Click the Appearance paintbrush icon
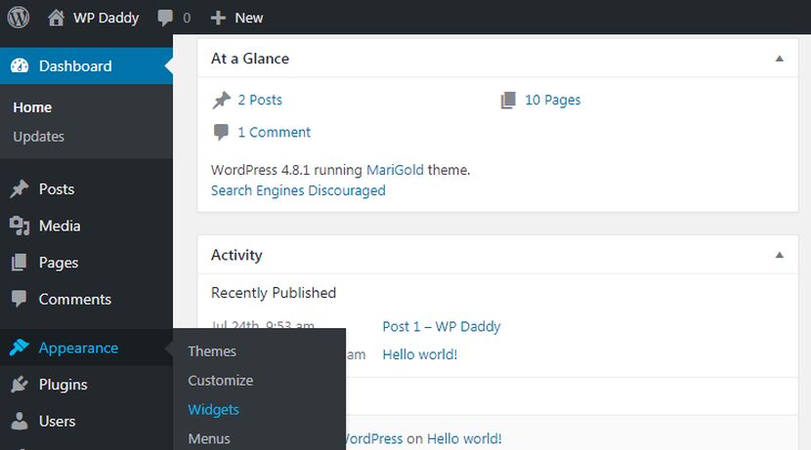The width and height of the screenshot is (811, 450). pos(20,348)
